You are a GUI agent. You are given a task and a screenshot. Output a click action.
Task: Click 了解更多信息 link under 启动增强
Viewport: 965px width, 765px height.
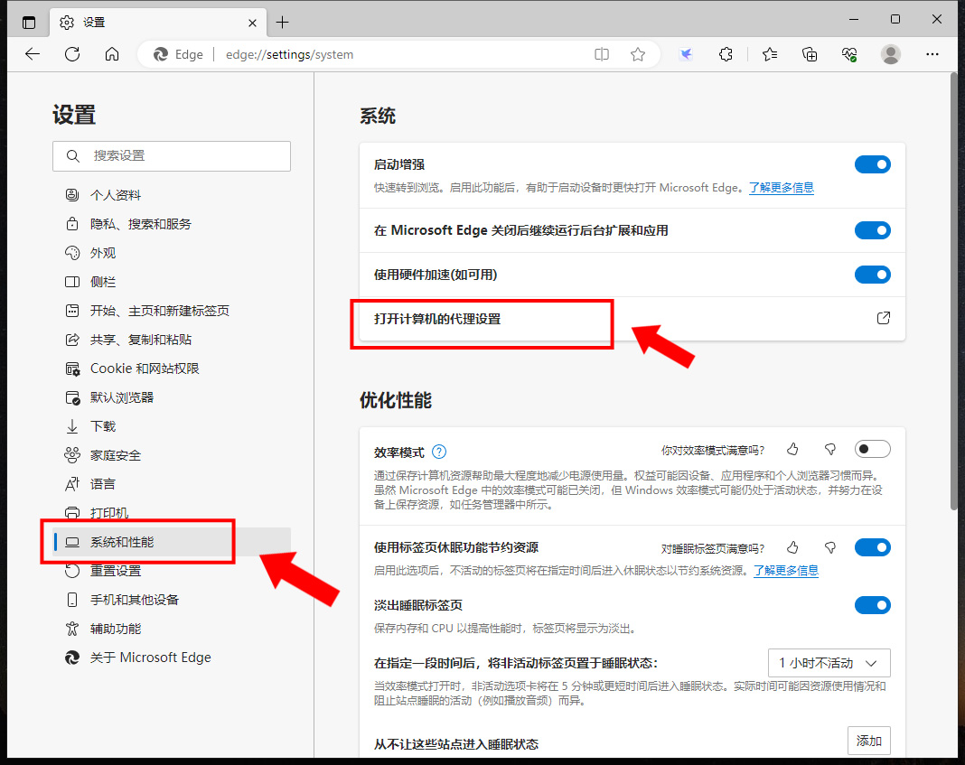tap(781, 188)
